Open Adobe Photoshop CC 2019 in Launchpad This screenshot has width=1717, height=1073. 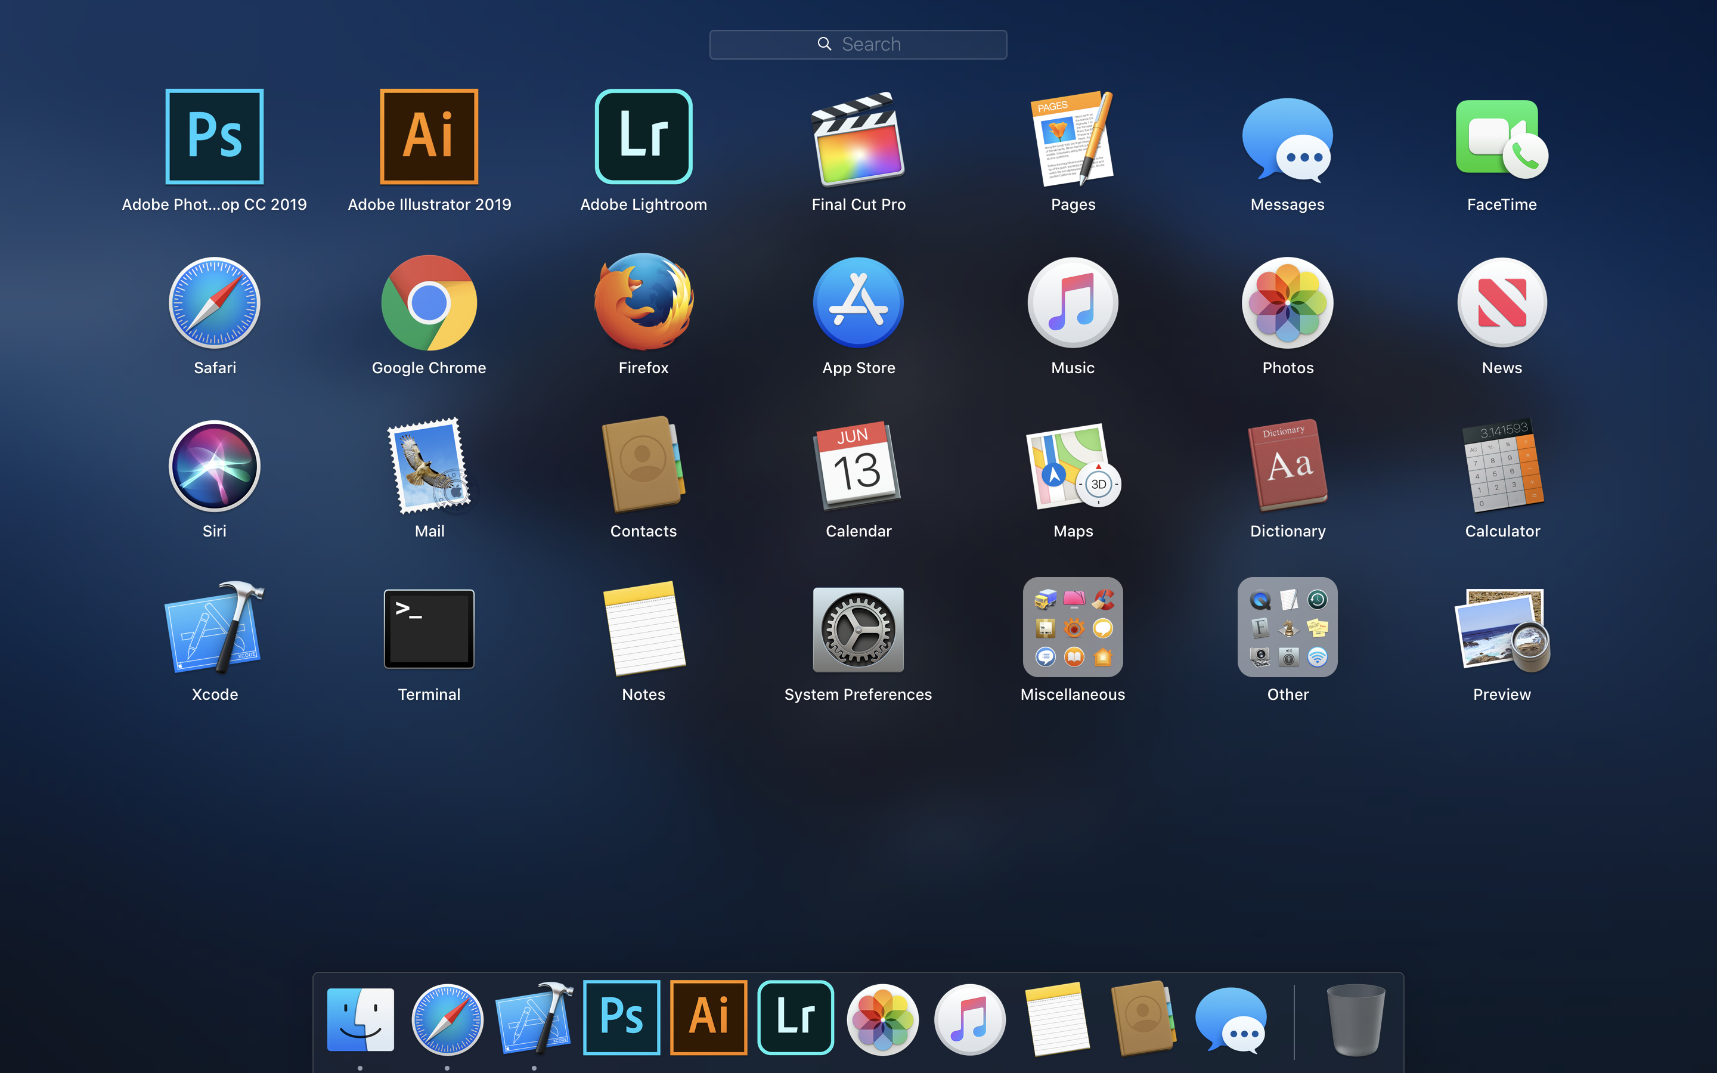click(214, 137)
